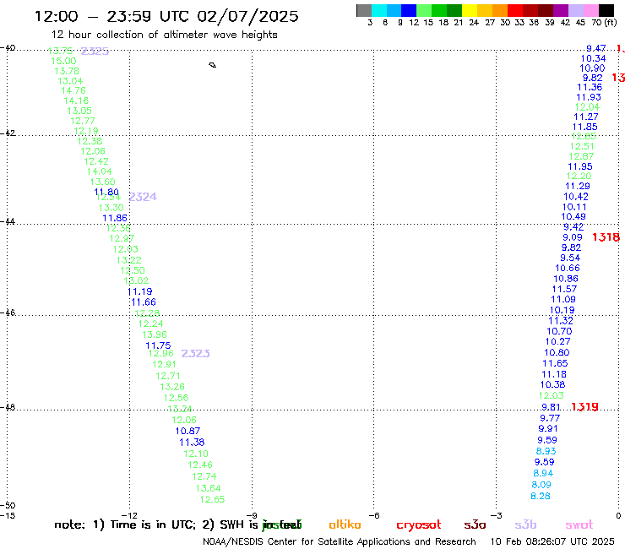
Task: Select the wave height value 10.34
Action: click(593, 58)
